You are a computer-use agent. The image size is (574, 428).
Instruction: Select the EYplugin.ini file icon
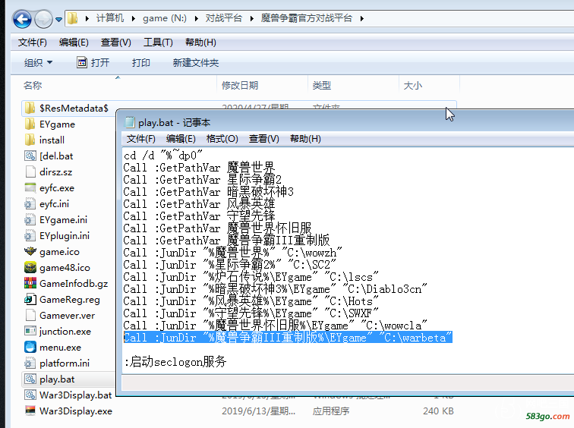tap(30, 235)
